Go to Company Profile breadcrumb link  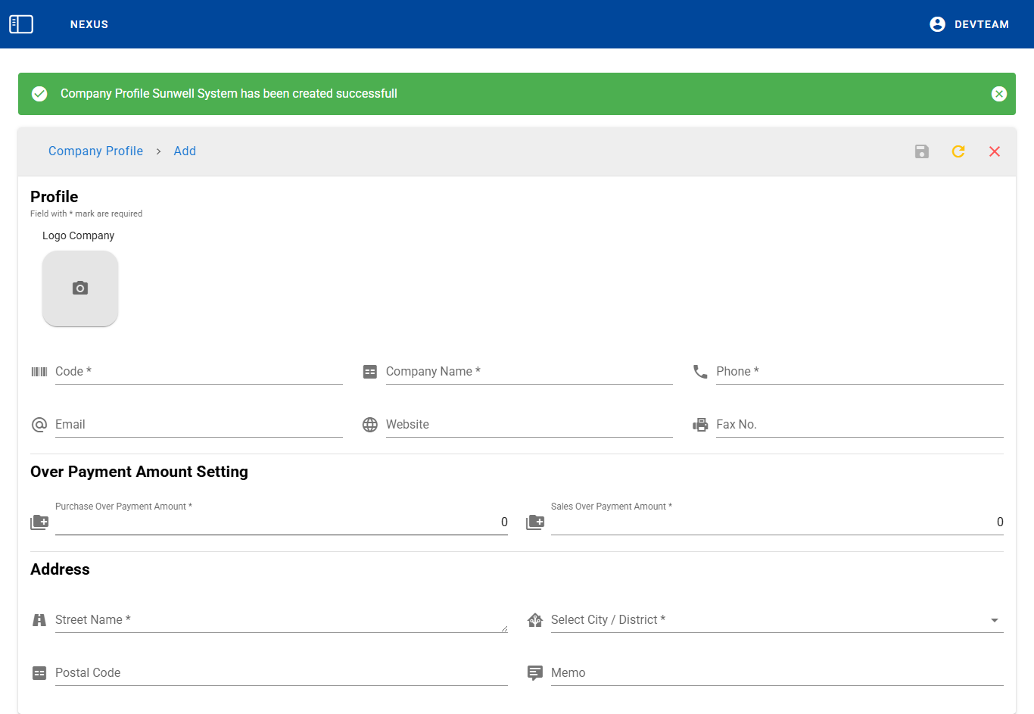coord(95,151)
